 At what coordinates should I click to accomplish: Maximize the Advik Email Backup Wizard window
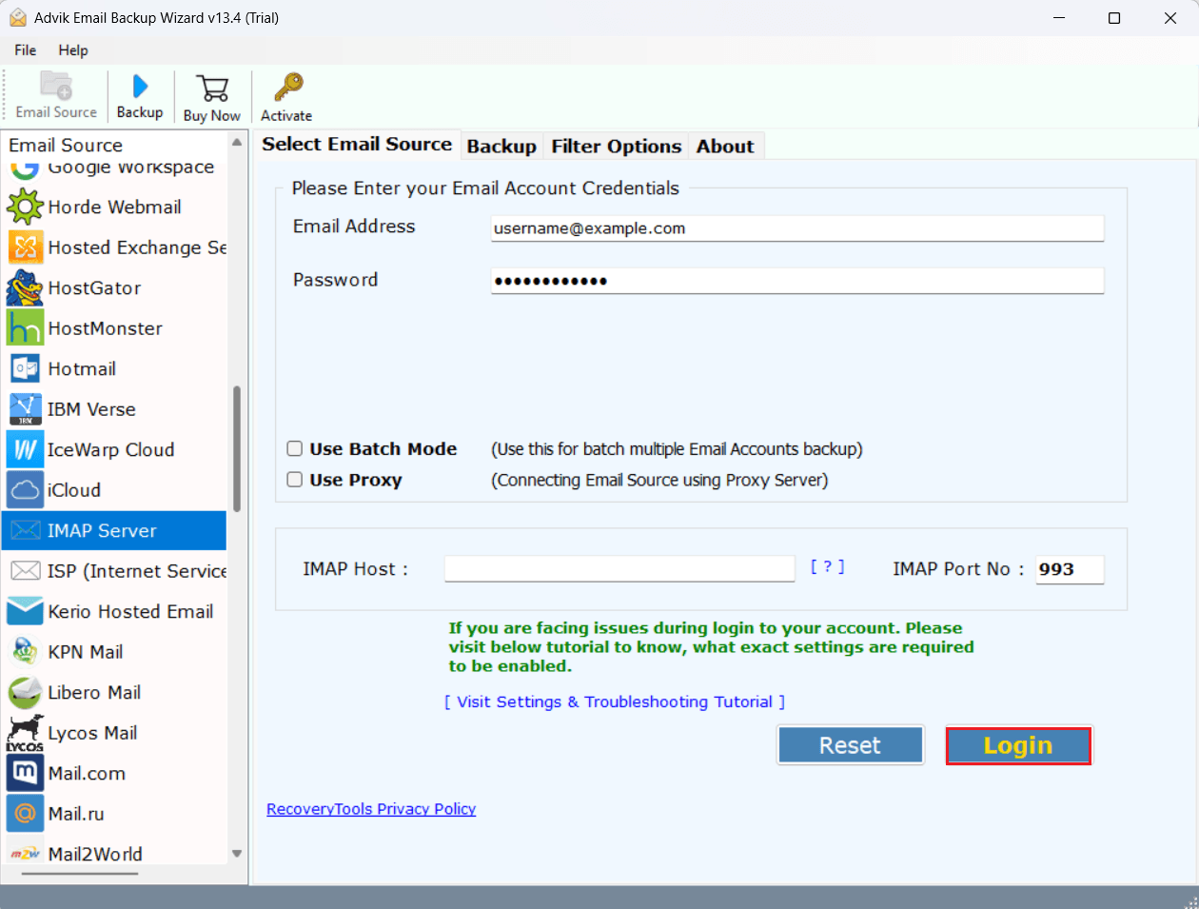click(1114, 18)
